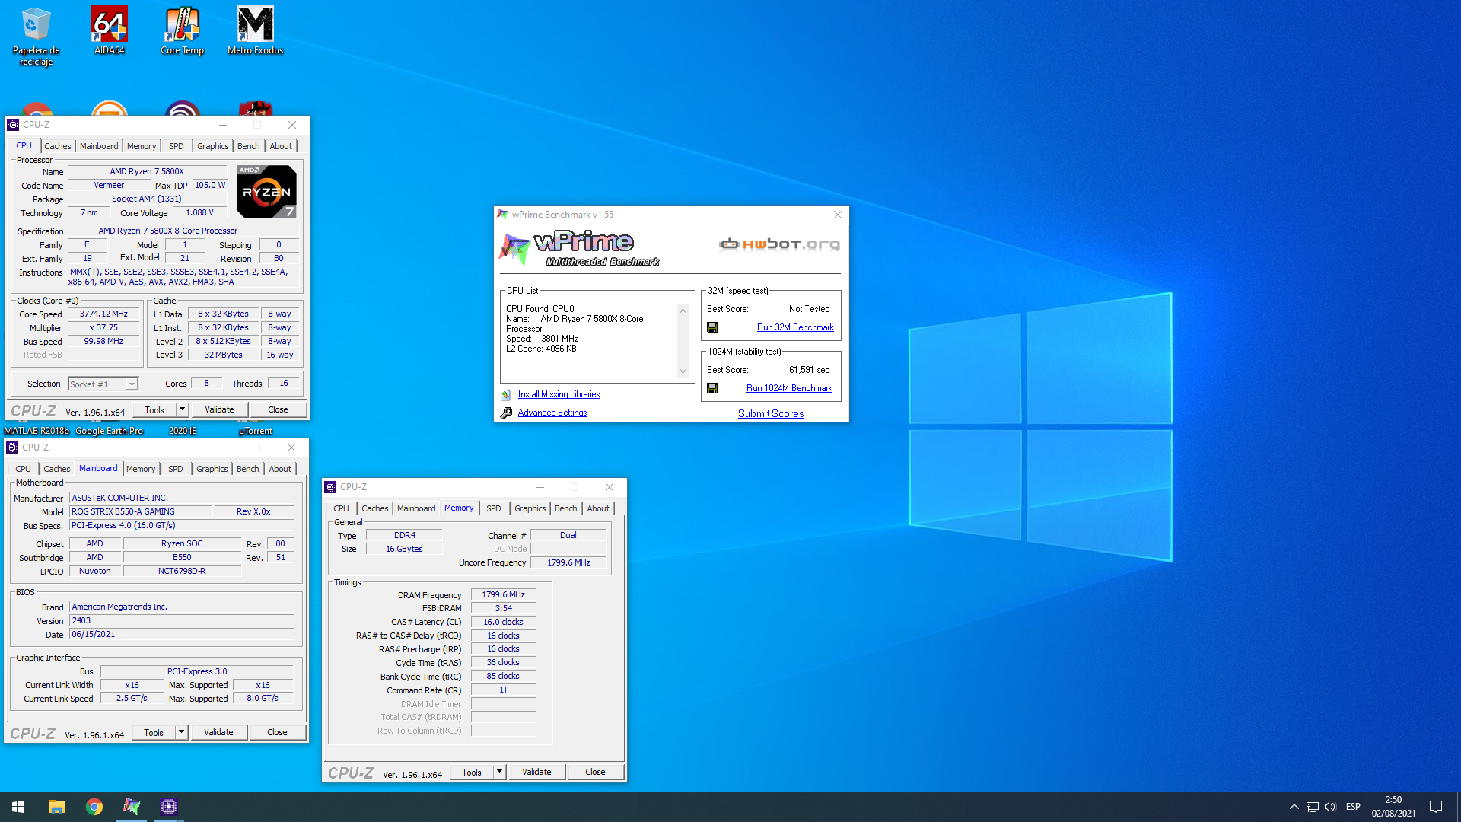Click the Submit Scores link

pyautogui.click(x=771, y=413)
